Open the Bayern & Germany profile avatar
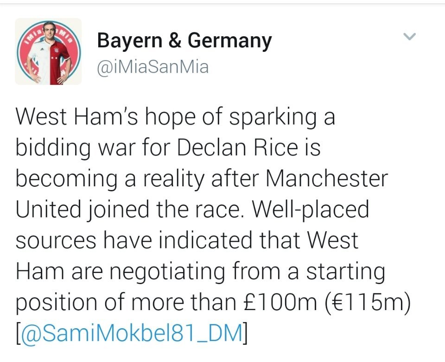Screen dimensions: 445x362 click(48, 51)
